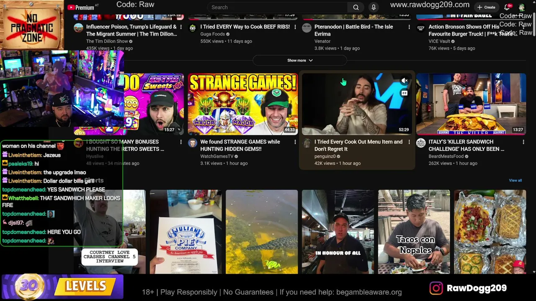Open the notifications bell

pos(507,7)
